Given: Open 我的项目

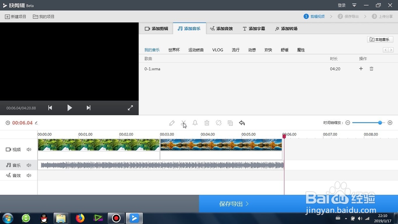Looking at the screenshot, I should [x=44, y=16].
